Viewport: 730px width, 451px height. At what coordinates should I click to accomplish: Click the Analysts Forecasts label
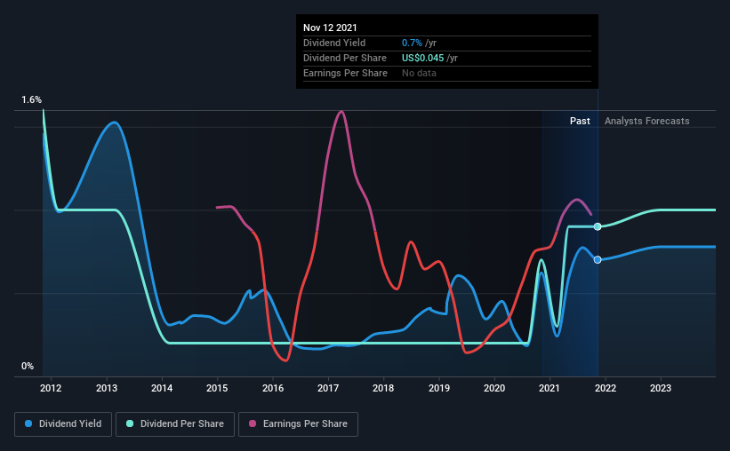tap(646, 121)
